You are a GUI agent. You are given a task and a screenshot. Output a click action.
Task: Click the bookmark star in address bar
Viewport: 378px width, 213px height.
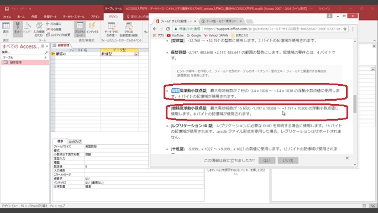pos(345,29)
